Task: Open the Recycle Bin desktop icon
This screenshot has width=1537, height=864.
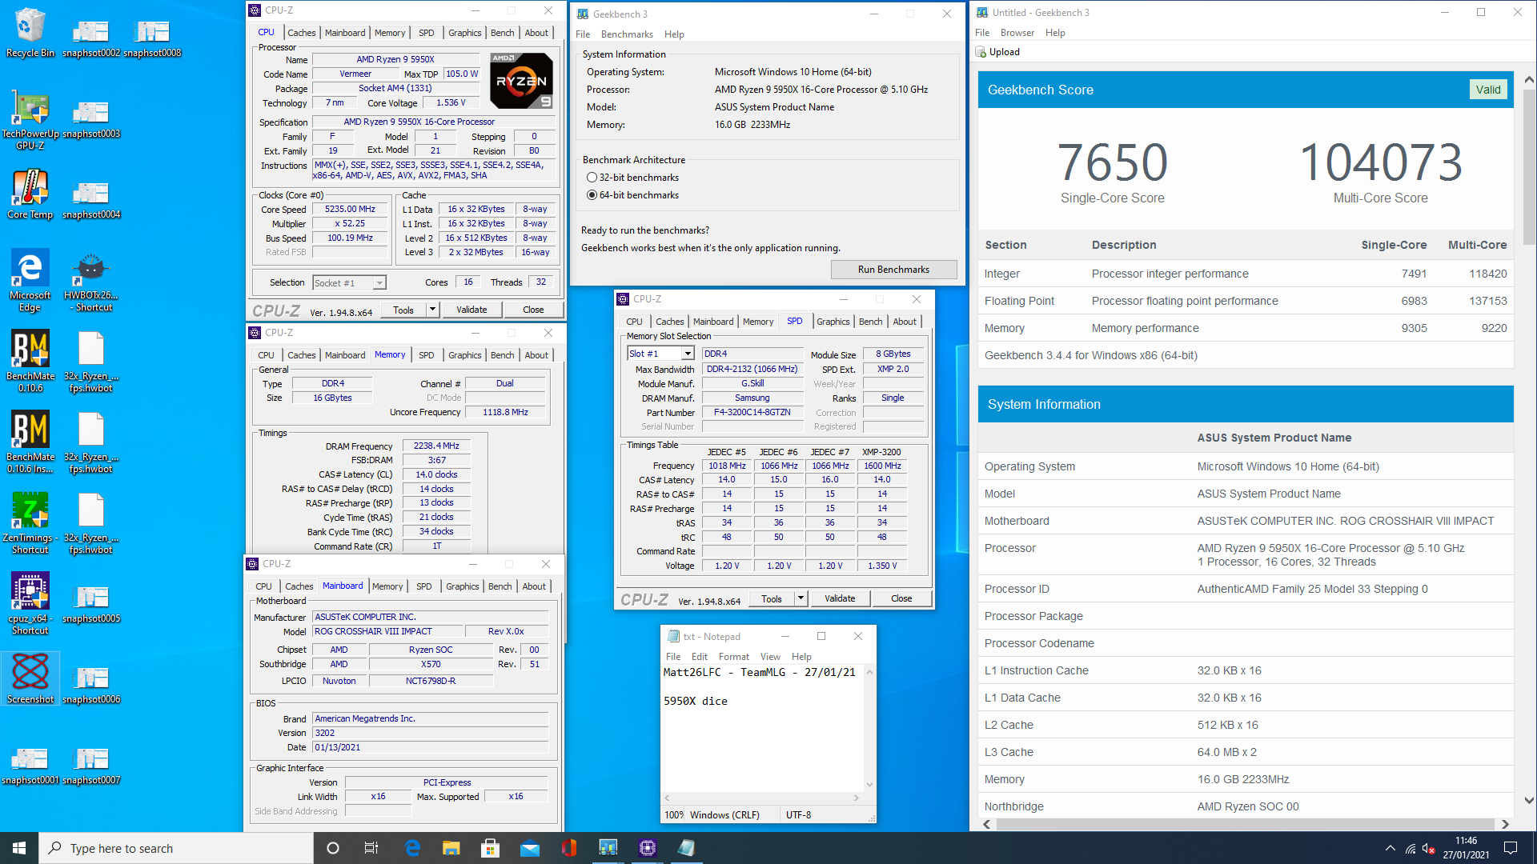Action: click(30, 32)
